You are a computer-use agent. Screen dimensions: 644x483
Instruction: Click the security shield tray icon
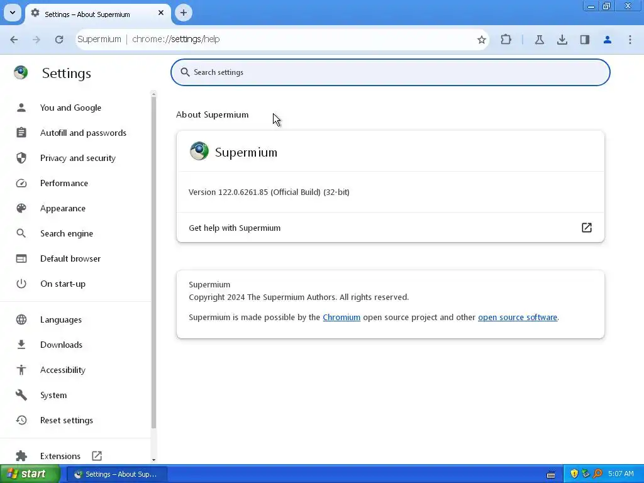point(574,474)
